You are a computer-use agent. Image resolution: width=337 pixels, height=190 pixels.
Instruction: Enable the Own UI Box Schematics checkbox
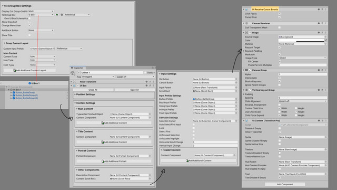(29, 18)
